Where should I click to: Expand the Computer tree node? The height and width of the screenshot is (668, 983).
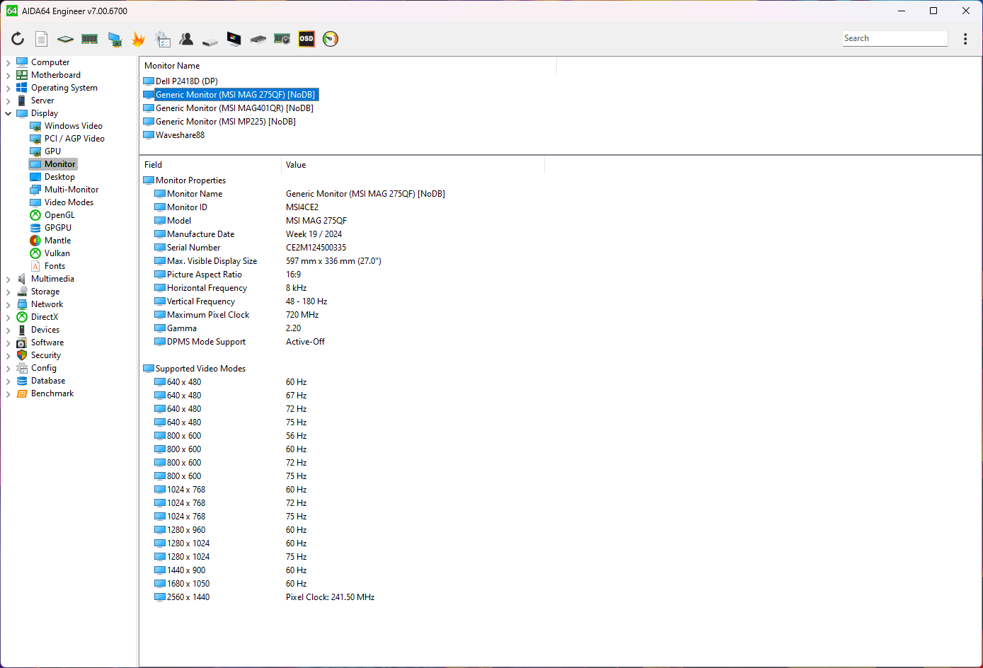pyautogui.click(x=8, y=62)
